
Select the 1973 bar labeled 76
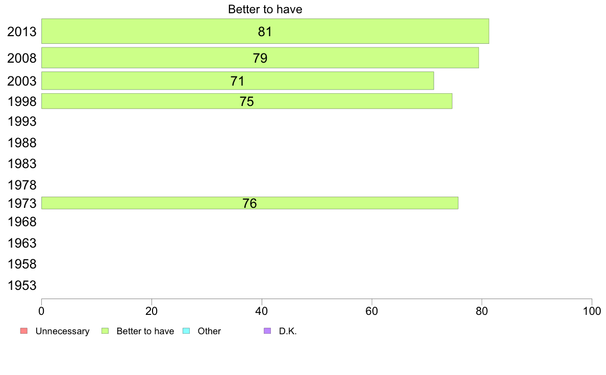coord(250,203)
